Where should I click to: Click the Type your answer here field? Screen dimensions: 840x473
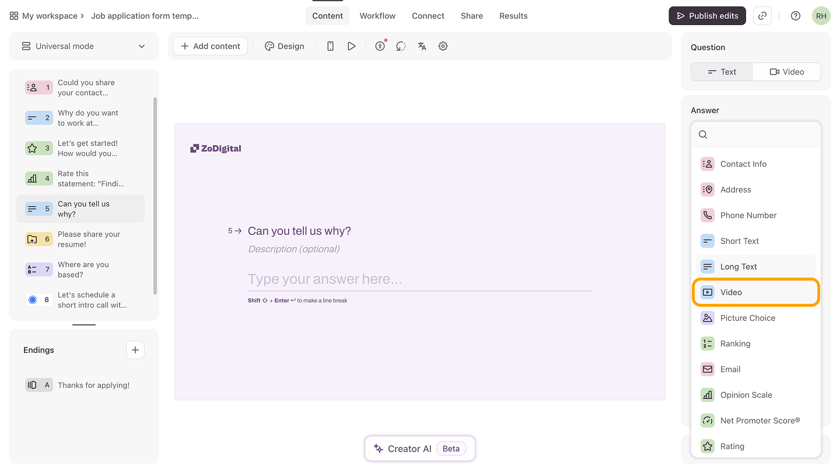[x=420, y=279]
